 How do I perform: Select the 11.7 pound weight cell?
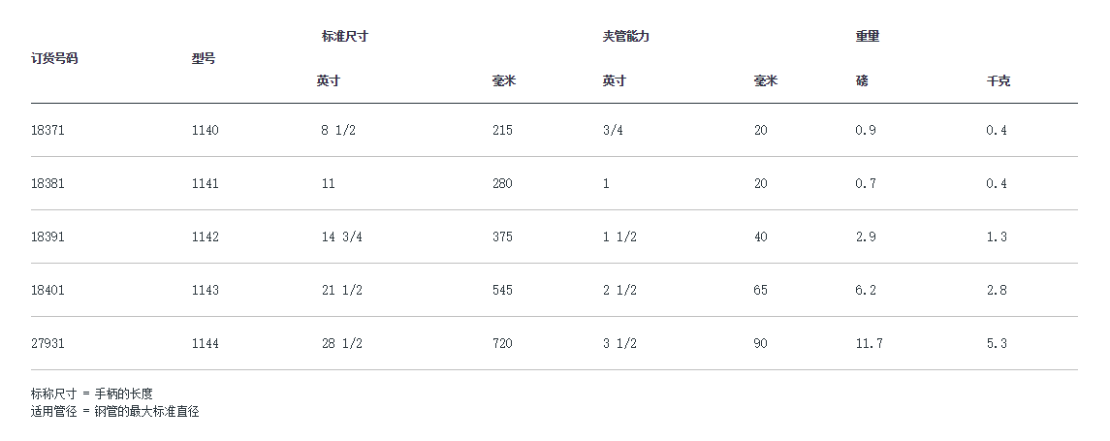click(870, 343)
